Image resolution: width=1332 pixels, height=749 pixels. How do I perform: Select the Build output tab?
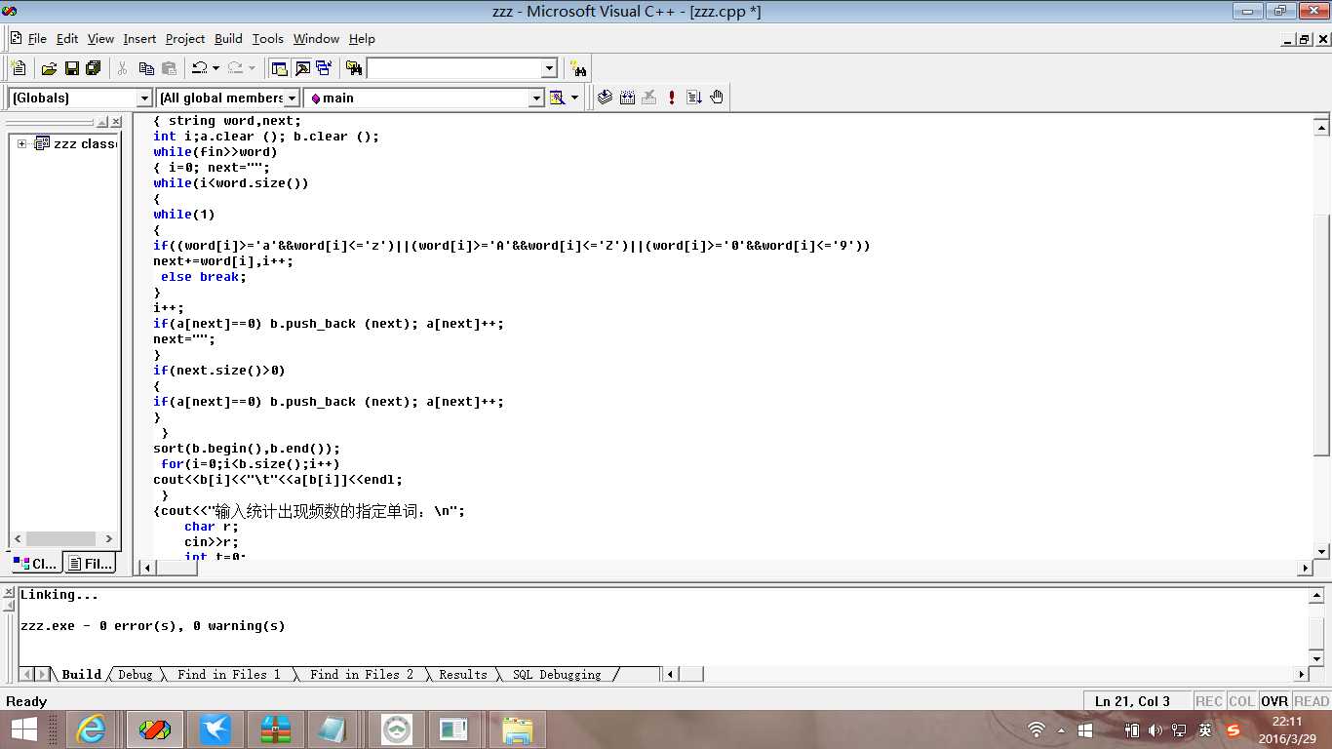point(81,674)
